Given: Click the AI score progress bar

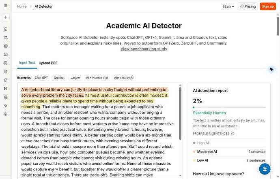Looking at the screenshot, I should click(229, 107).
